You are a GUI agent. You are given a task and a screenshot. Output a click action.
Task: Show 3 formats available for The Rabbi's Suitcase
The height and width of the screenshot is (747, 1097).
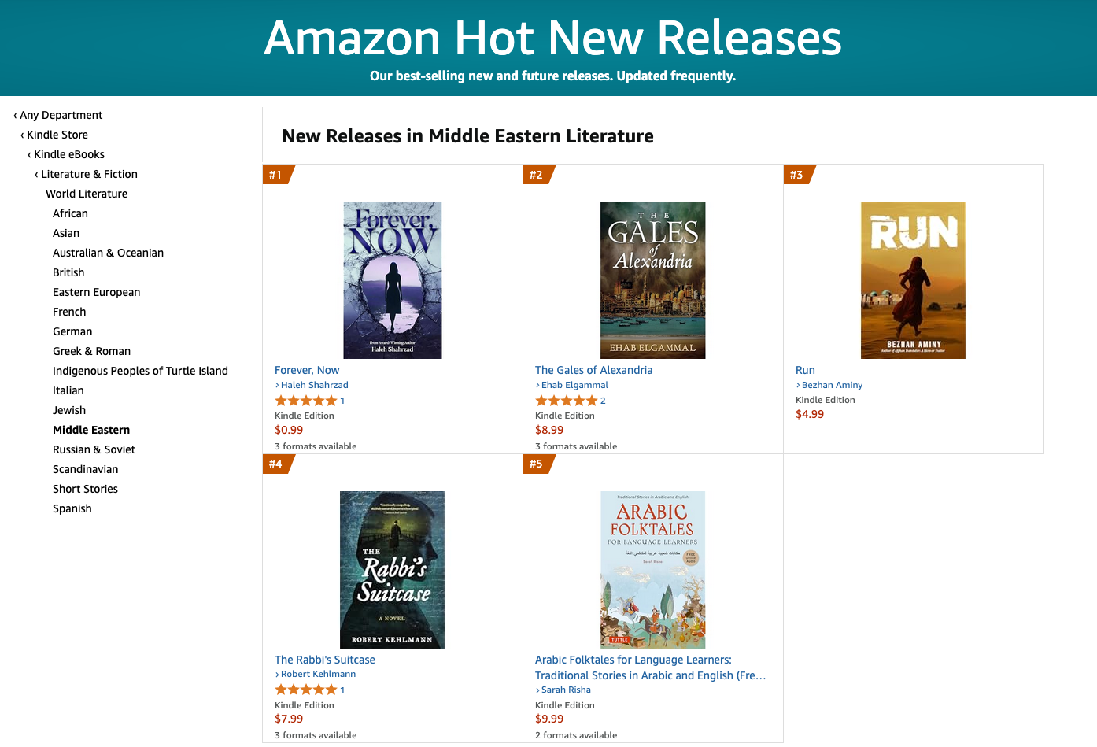pos(316,735)
